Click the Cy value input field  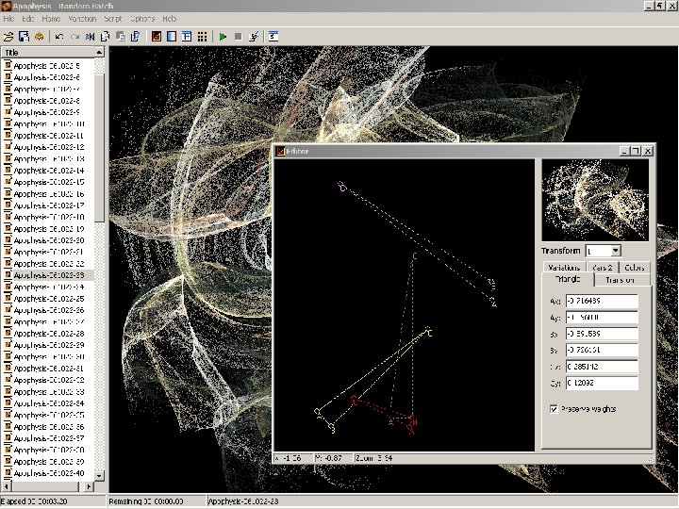601,383
